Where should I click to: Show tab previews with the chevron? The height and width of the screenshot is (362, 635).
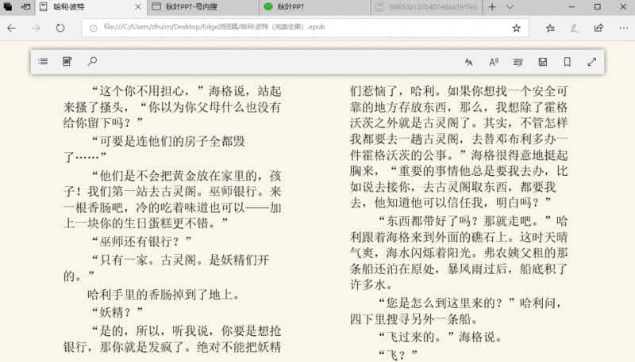(x=510, y=7)
